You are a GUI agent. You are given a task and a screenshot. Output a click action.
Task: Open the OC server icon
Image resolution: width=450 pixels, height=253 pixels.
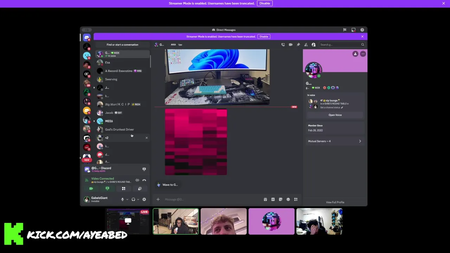click(86, 74)
